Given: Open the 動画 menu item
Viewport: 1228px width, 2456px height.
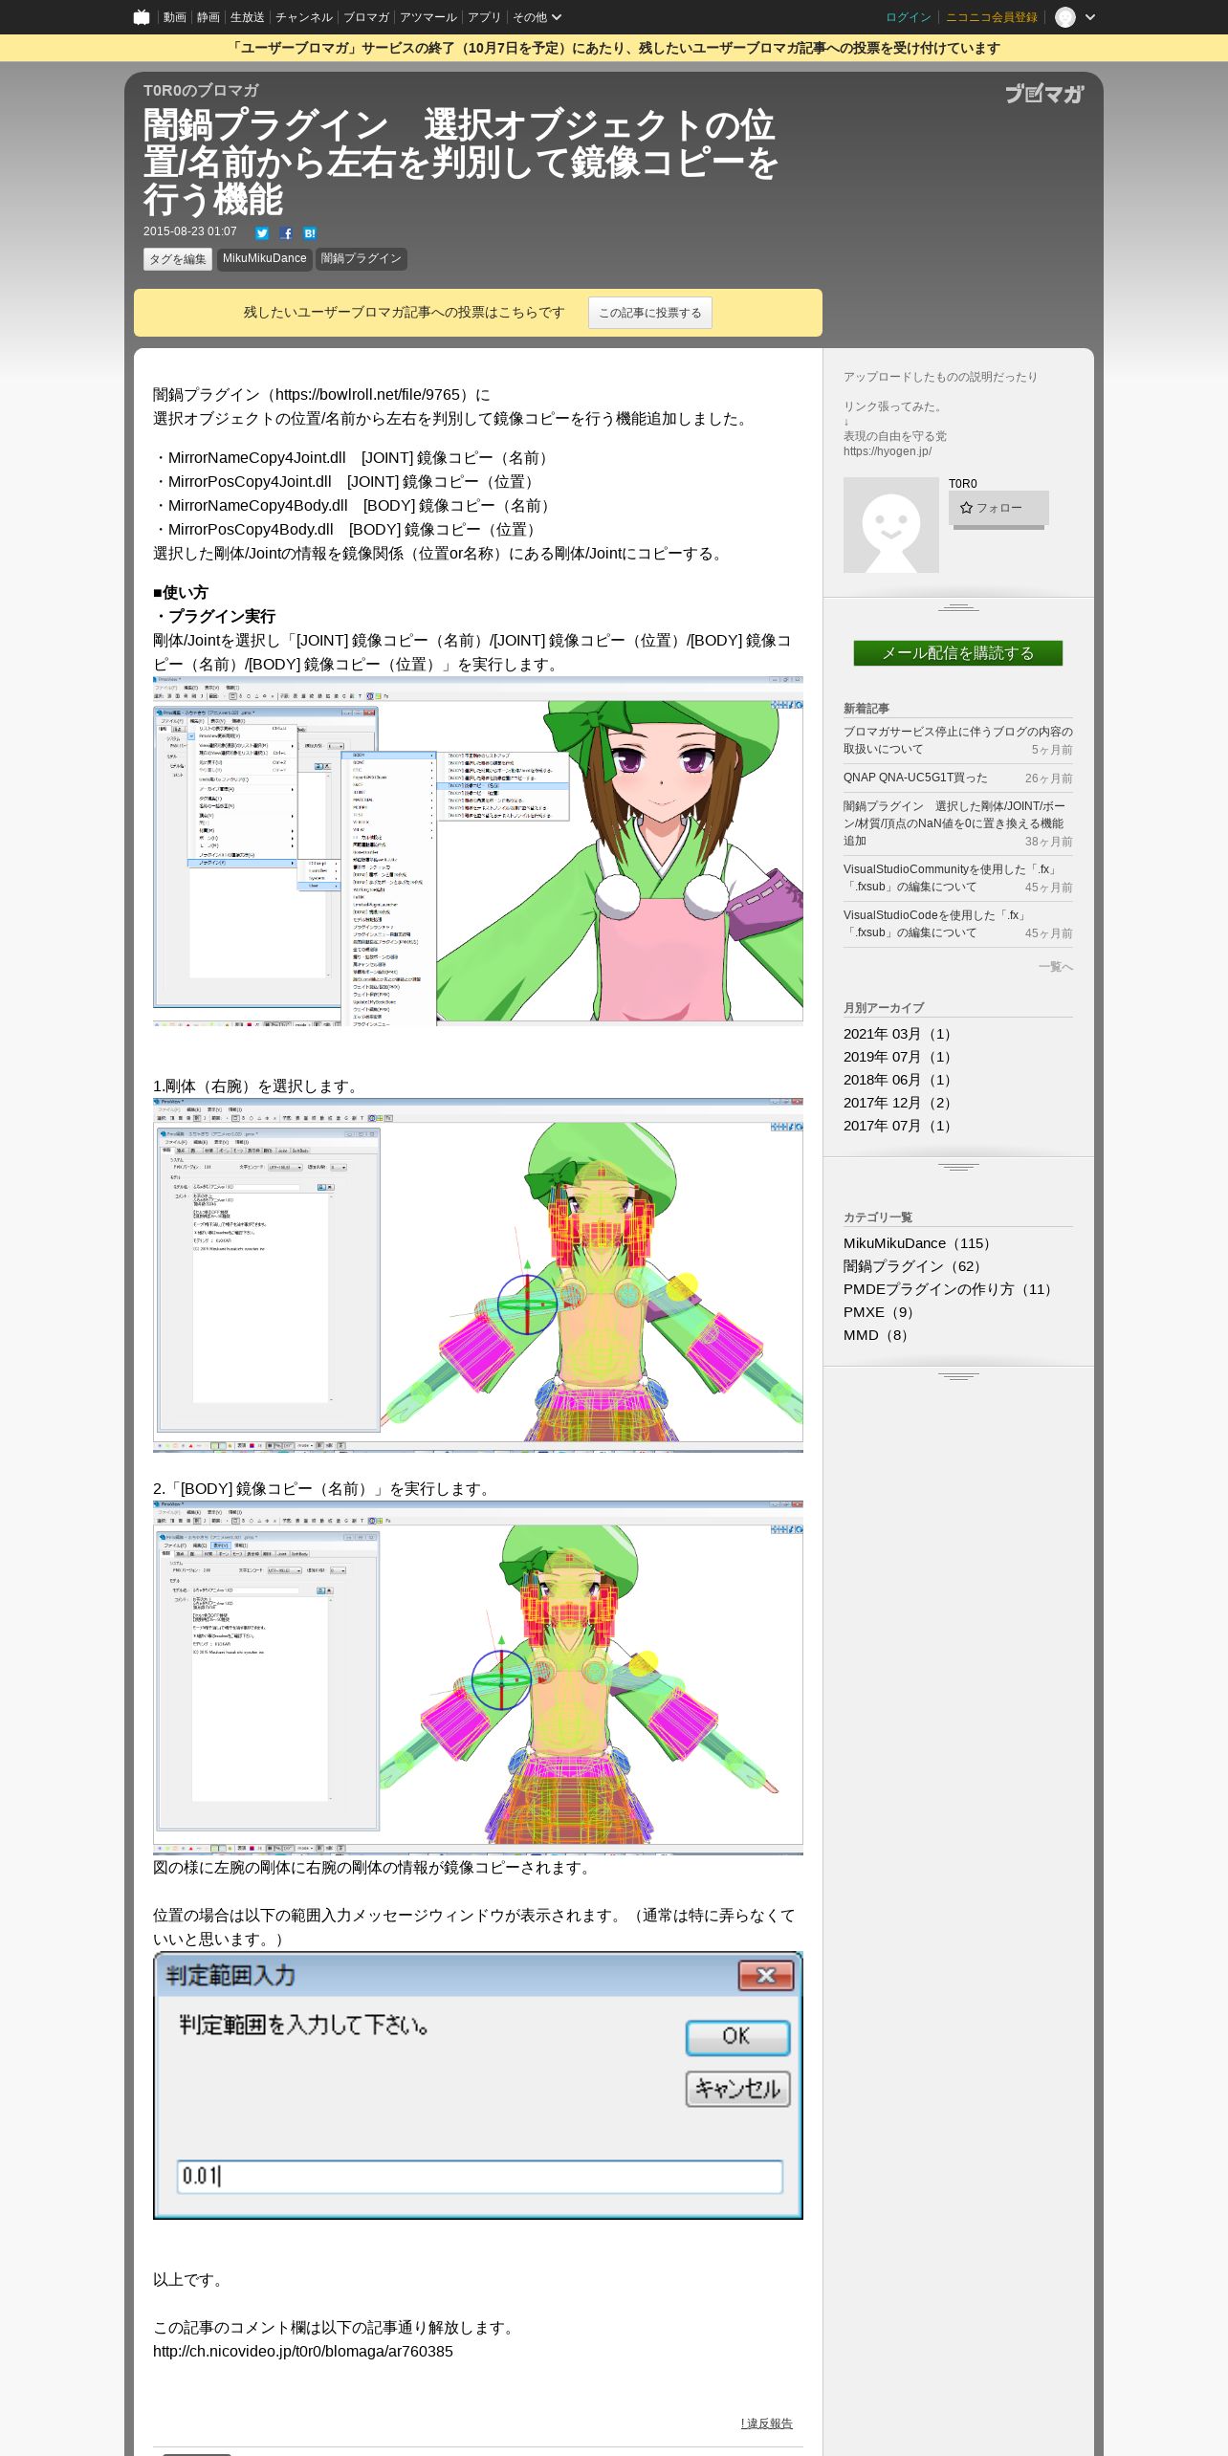Looking at the screenshot, I should [x=174, y=17].
